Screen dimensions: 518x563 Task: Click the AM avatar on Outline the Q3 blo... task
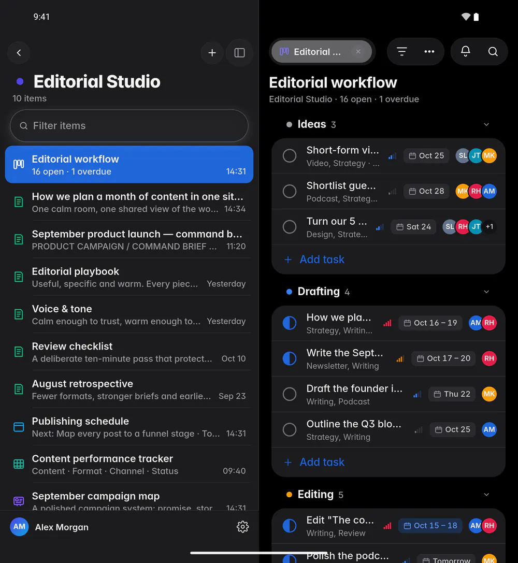(x=489, y=430)
